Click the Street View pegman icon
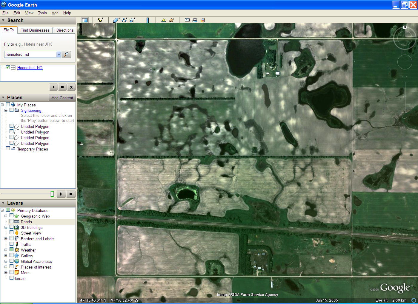 tap(17, 233)
